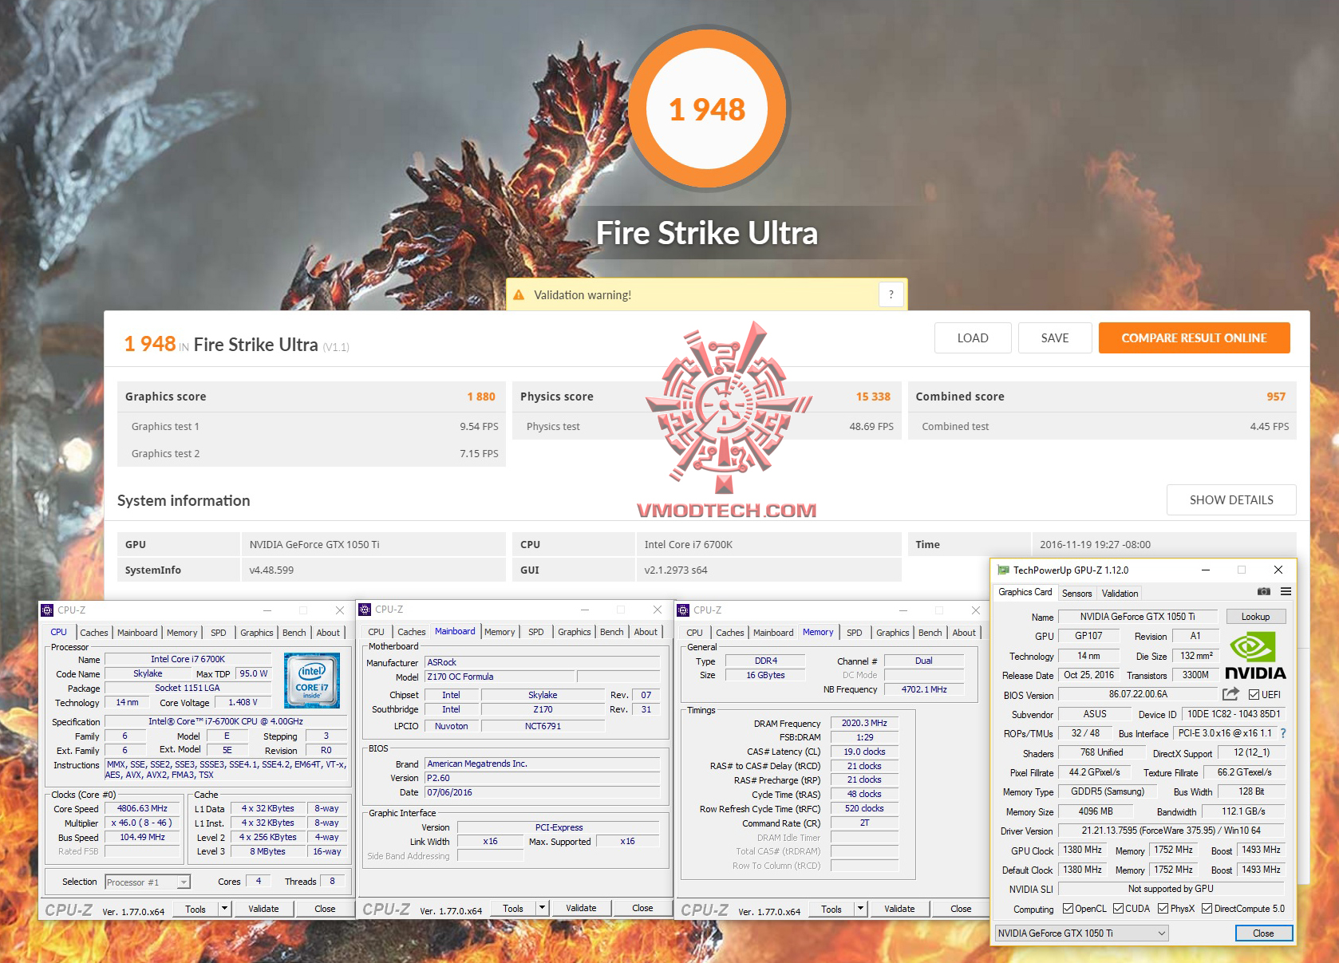Click the CAS# Latency 19.0 clocks field
The height and width of the screenshot is (963, 1339).
click(x=864, y=752)
